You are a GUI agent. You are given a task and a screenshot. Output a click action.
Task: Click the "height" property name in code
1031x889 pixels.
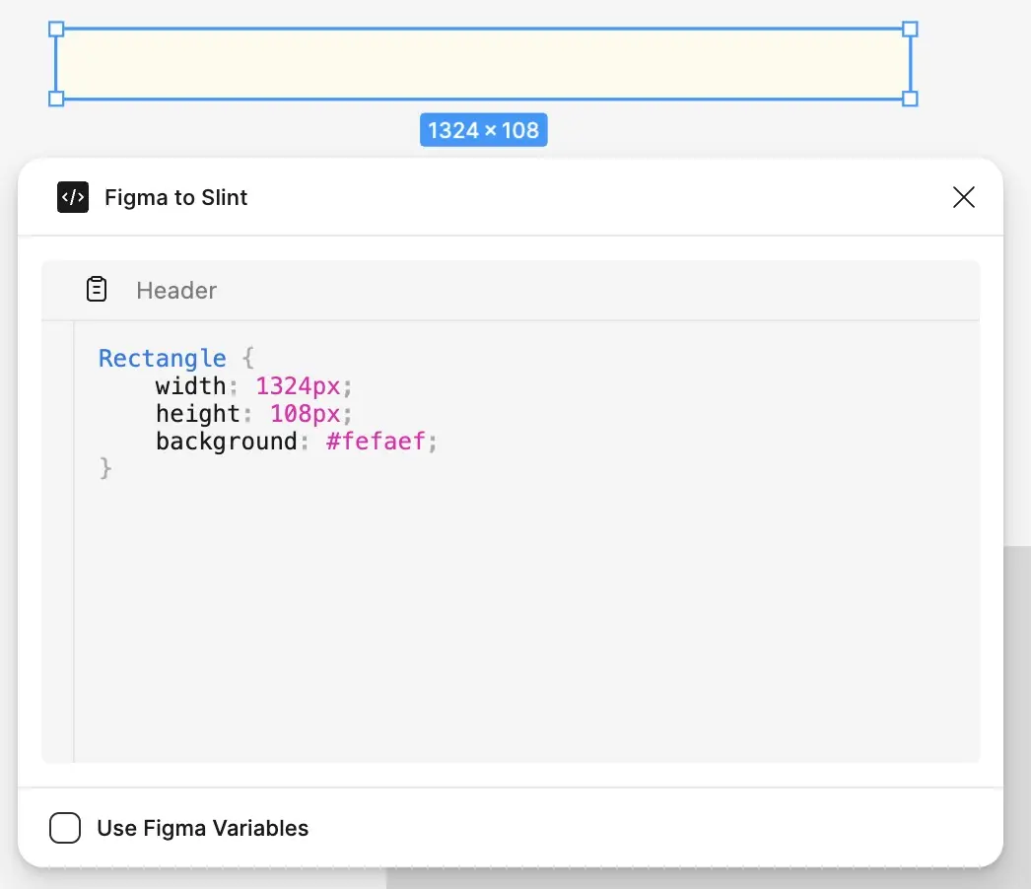tap(197, 413)
